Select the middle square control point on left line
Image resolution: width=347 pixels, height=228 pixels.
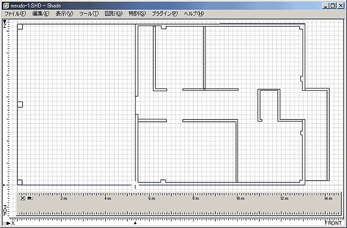[x=20, y=104]
